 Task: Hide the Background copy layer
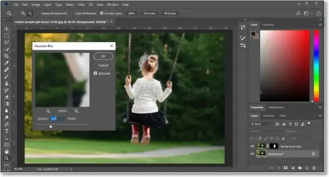tap(252, 146)
